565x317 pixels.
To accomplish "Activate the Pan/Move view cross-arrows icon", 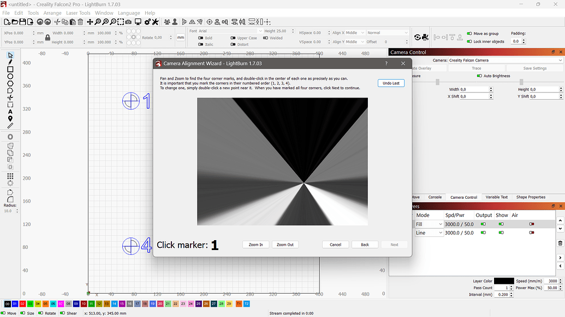I will 90,22.
